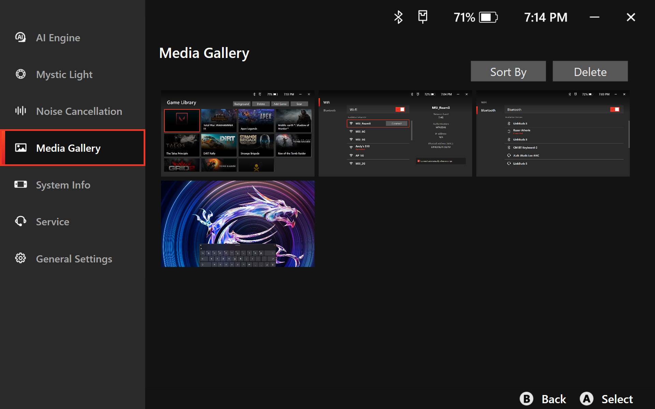The width and height of the screenshot is (655, 409).
Task: Click the General Settings gear icon
Action: (20, 258)
